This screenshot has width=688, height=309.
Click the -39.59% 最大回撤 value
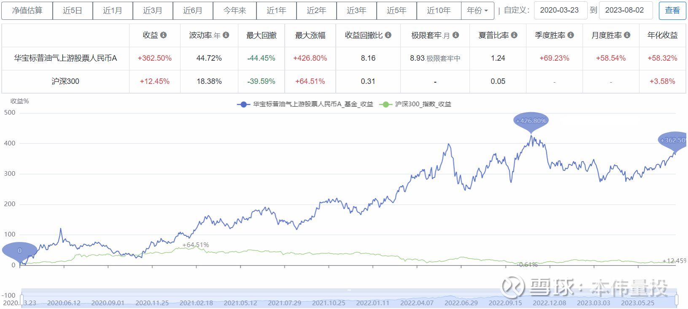(x=262, y=81)
